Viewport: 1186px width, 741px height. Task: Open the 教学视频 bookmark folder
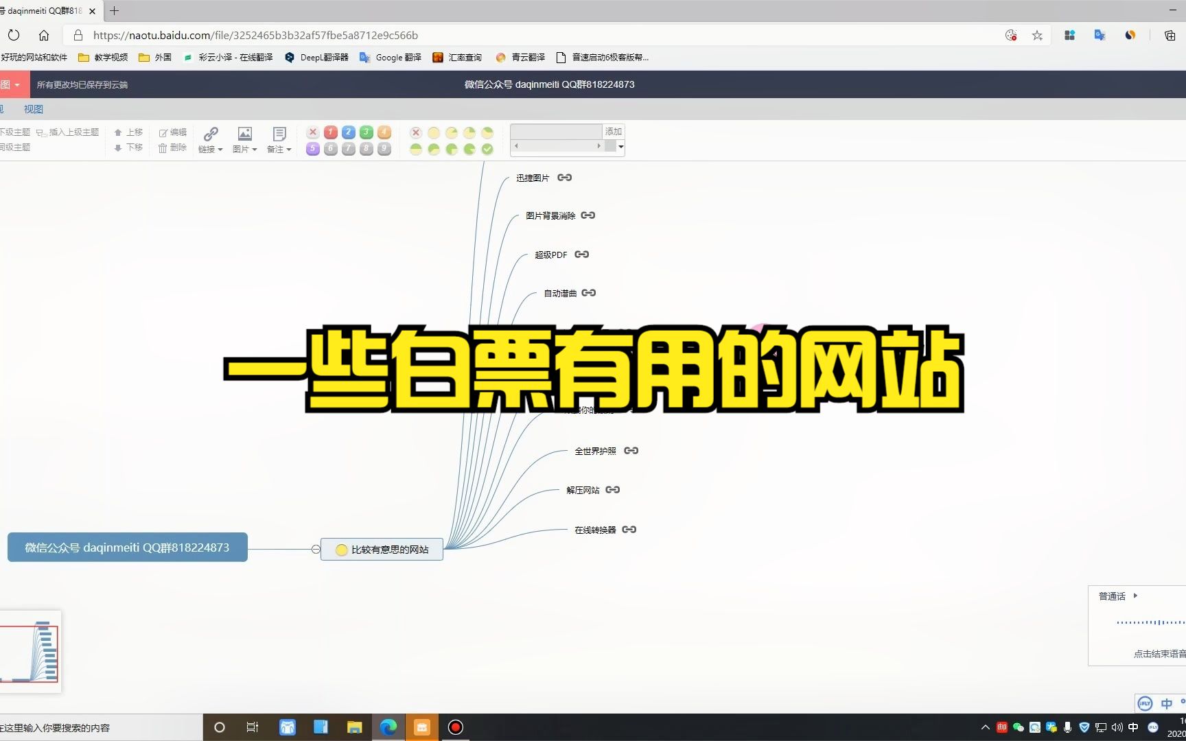(x=103, y=58)
